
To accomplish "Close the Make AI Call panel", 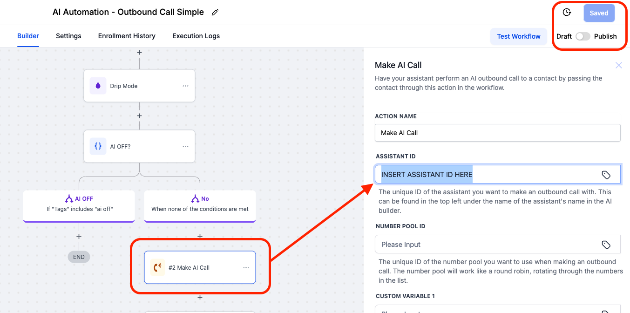I will (618, 65).
